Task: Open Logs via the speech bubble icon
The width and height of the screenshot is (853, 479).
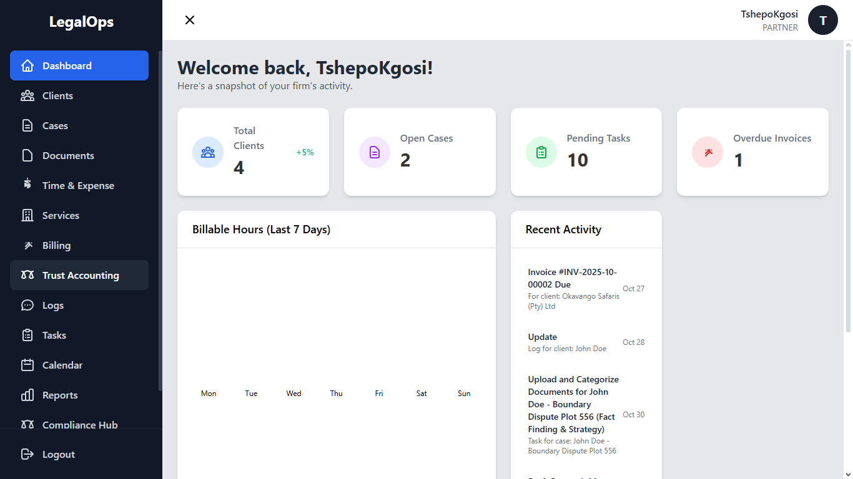Action: click(27, 305)
